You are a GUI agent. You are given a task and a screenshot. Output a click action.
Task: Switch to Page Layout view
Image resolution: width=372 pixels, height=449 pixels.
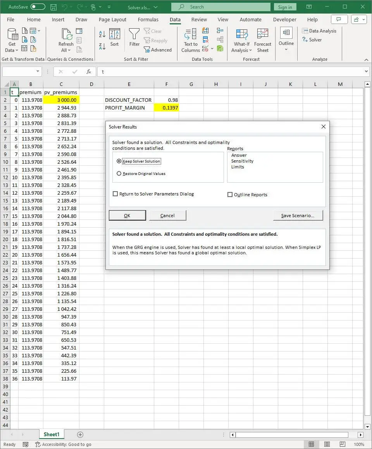pos(327,444)
